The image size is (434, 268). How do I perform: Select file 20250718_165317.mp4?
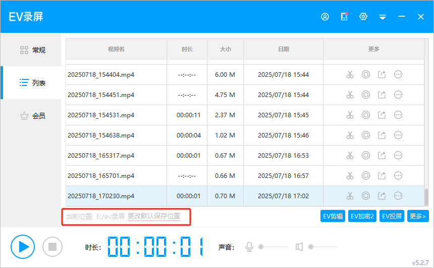[x=101, y=156]
